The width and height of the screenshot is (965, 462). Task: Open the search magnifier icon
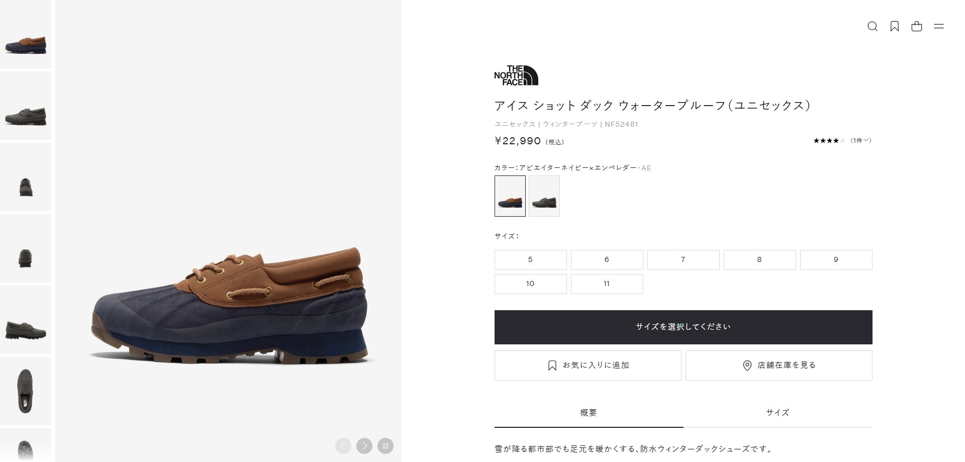(873, 26)
